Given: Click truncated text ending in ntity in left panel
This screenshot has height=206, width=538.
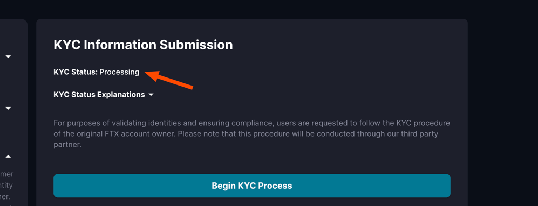Looking at the screenshot, I should (7, 186).
